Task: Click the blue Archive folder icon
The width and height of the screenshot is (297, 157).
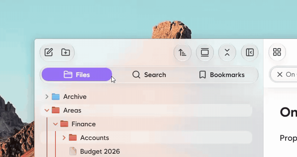Action: [x=56, y=97]
